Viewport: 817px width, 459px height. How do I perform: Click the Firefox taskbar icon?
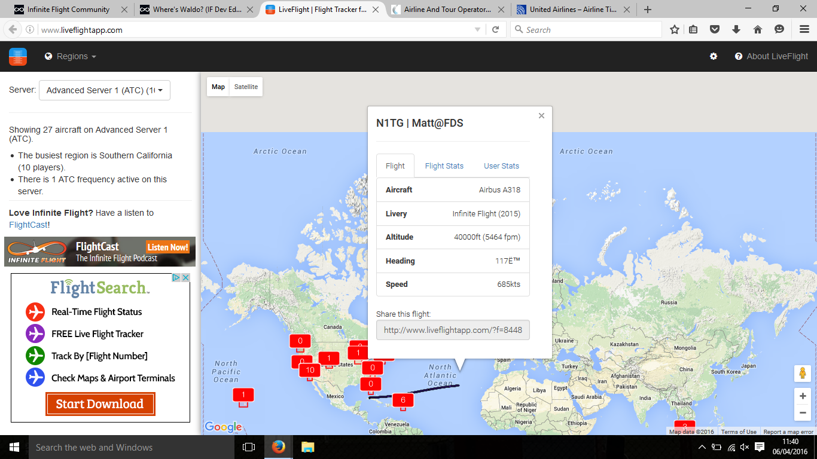279,447
